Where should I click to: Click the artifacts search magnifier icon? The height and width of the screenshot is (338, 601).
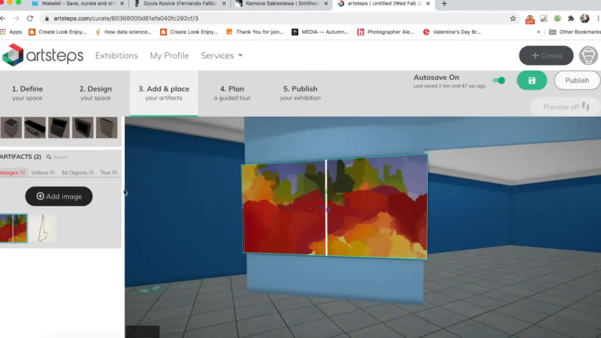click(x=48, y=157)
